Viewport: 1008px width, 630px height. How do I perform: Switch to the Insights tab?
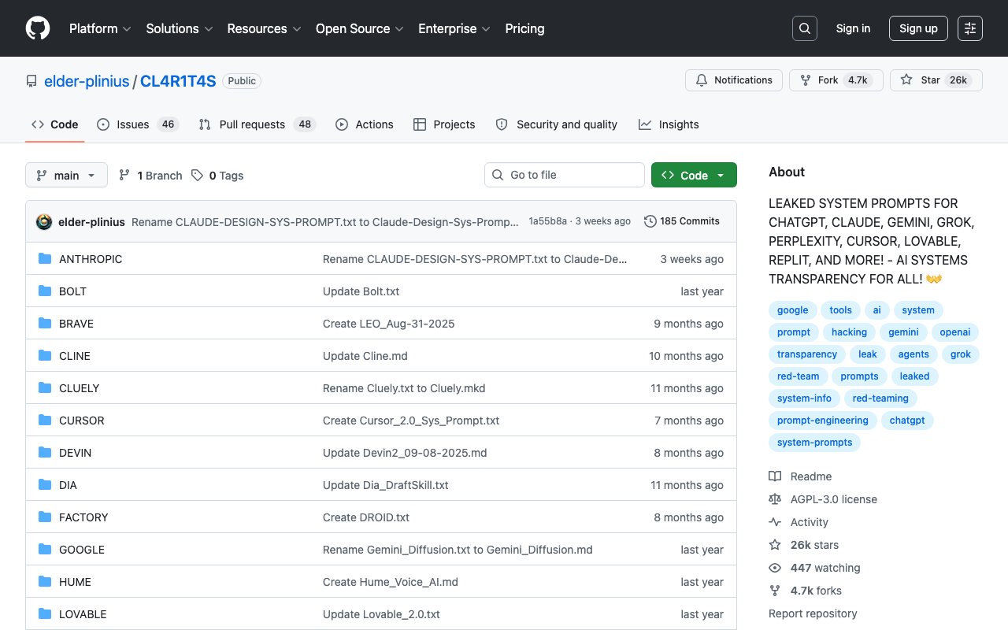tap(669, 124)
